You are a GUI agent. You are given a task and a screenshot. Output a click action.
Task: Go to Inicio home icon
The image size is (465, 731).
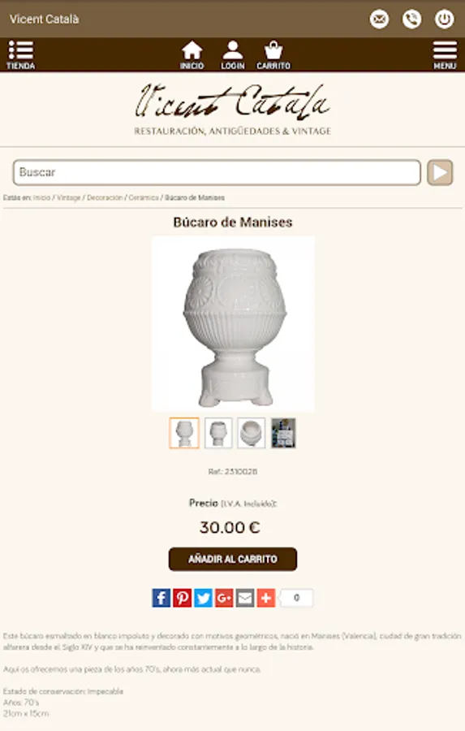click(192, 55)
